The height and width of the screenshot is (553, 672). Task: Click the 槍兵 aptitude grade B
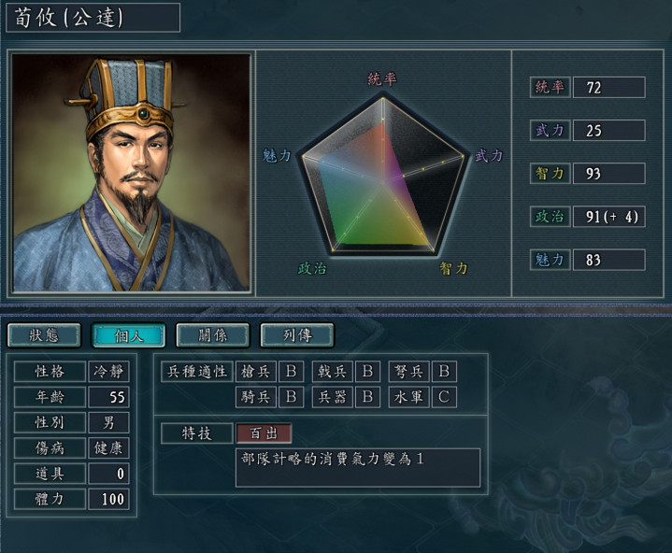coord(291,372)
